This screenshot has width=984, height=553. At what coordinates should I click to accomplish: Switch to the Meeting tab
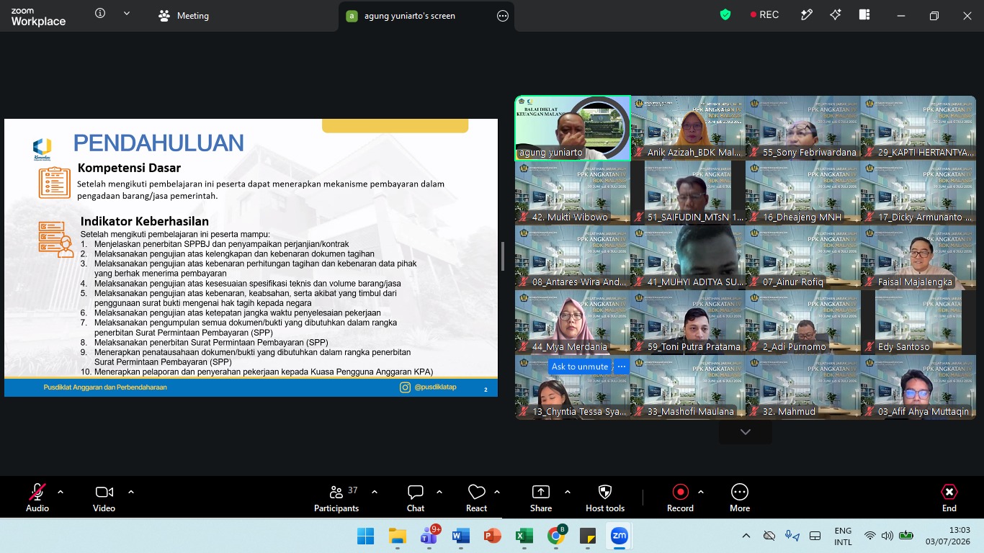pos(184,16)
